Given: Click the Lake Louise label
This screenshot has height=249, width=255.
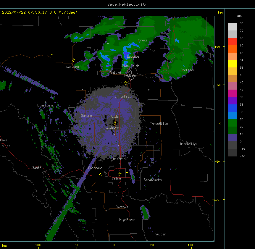Looking at the screenshot, I should (x=5, y=143).
